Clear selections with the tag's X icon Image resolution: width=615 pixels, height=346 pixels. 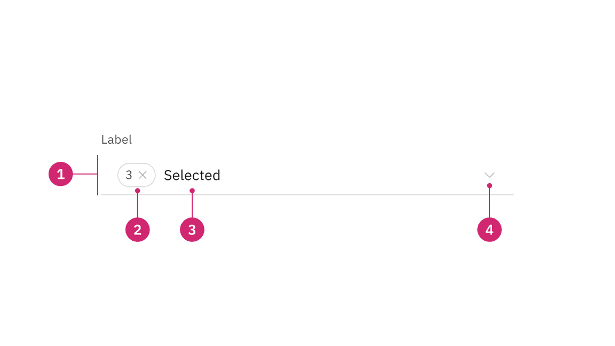coord(143,175)
